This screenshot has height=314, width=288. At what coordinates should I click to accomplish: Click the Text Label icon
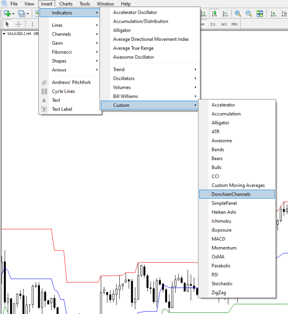tap(44, 109)
